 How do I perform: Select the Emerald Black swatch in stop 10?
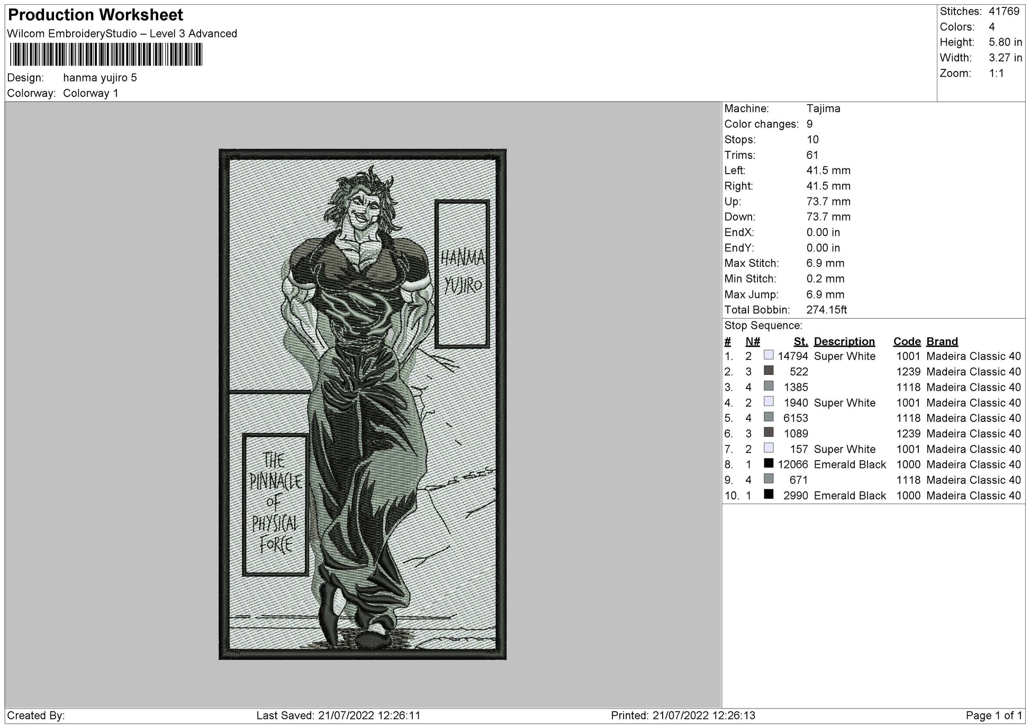tap(769, 495)
